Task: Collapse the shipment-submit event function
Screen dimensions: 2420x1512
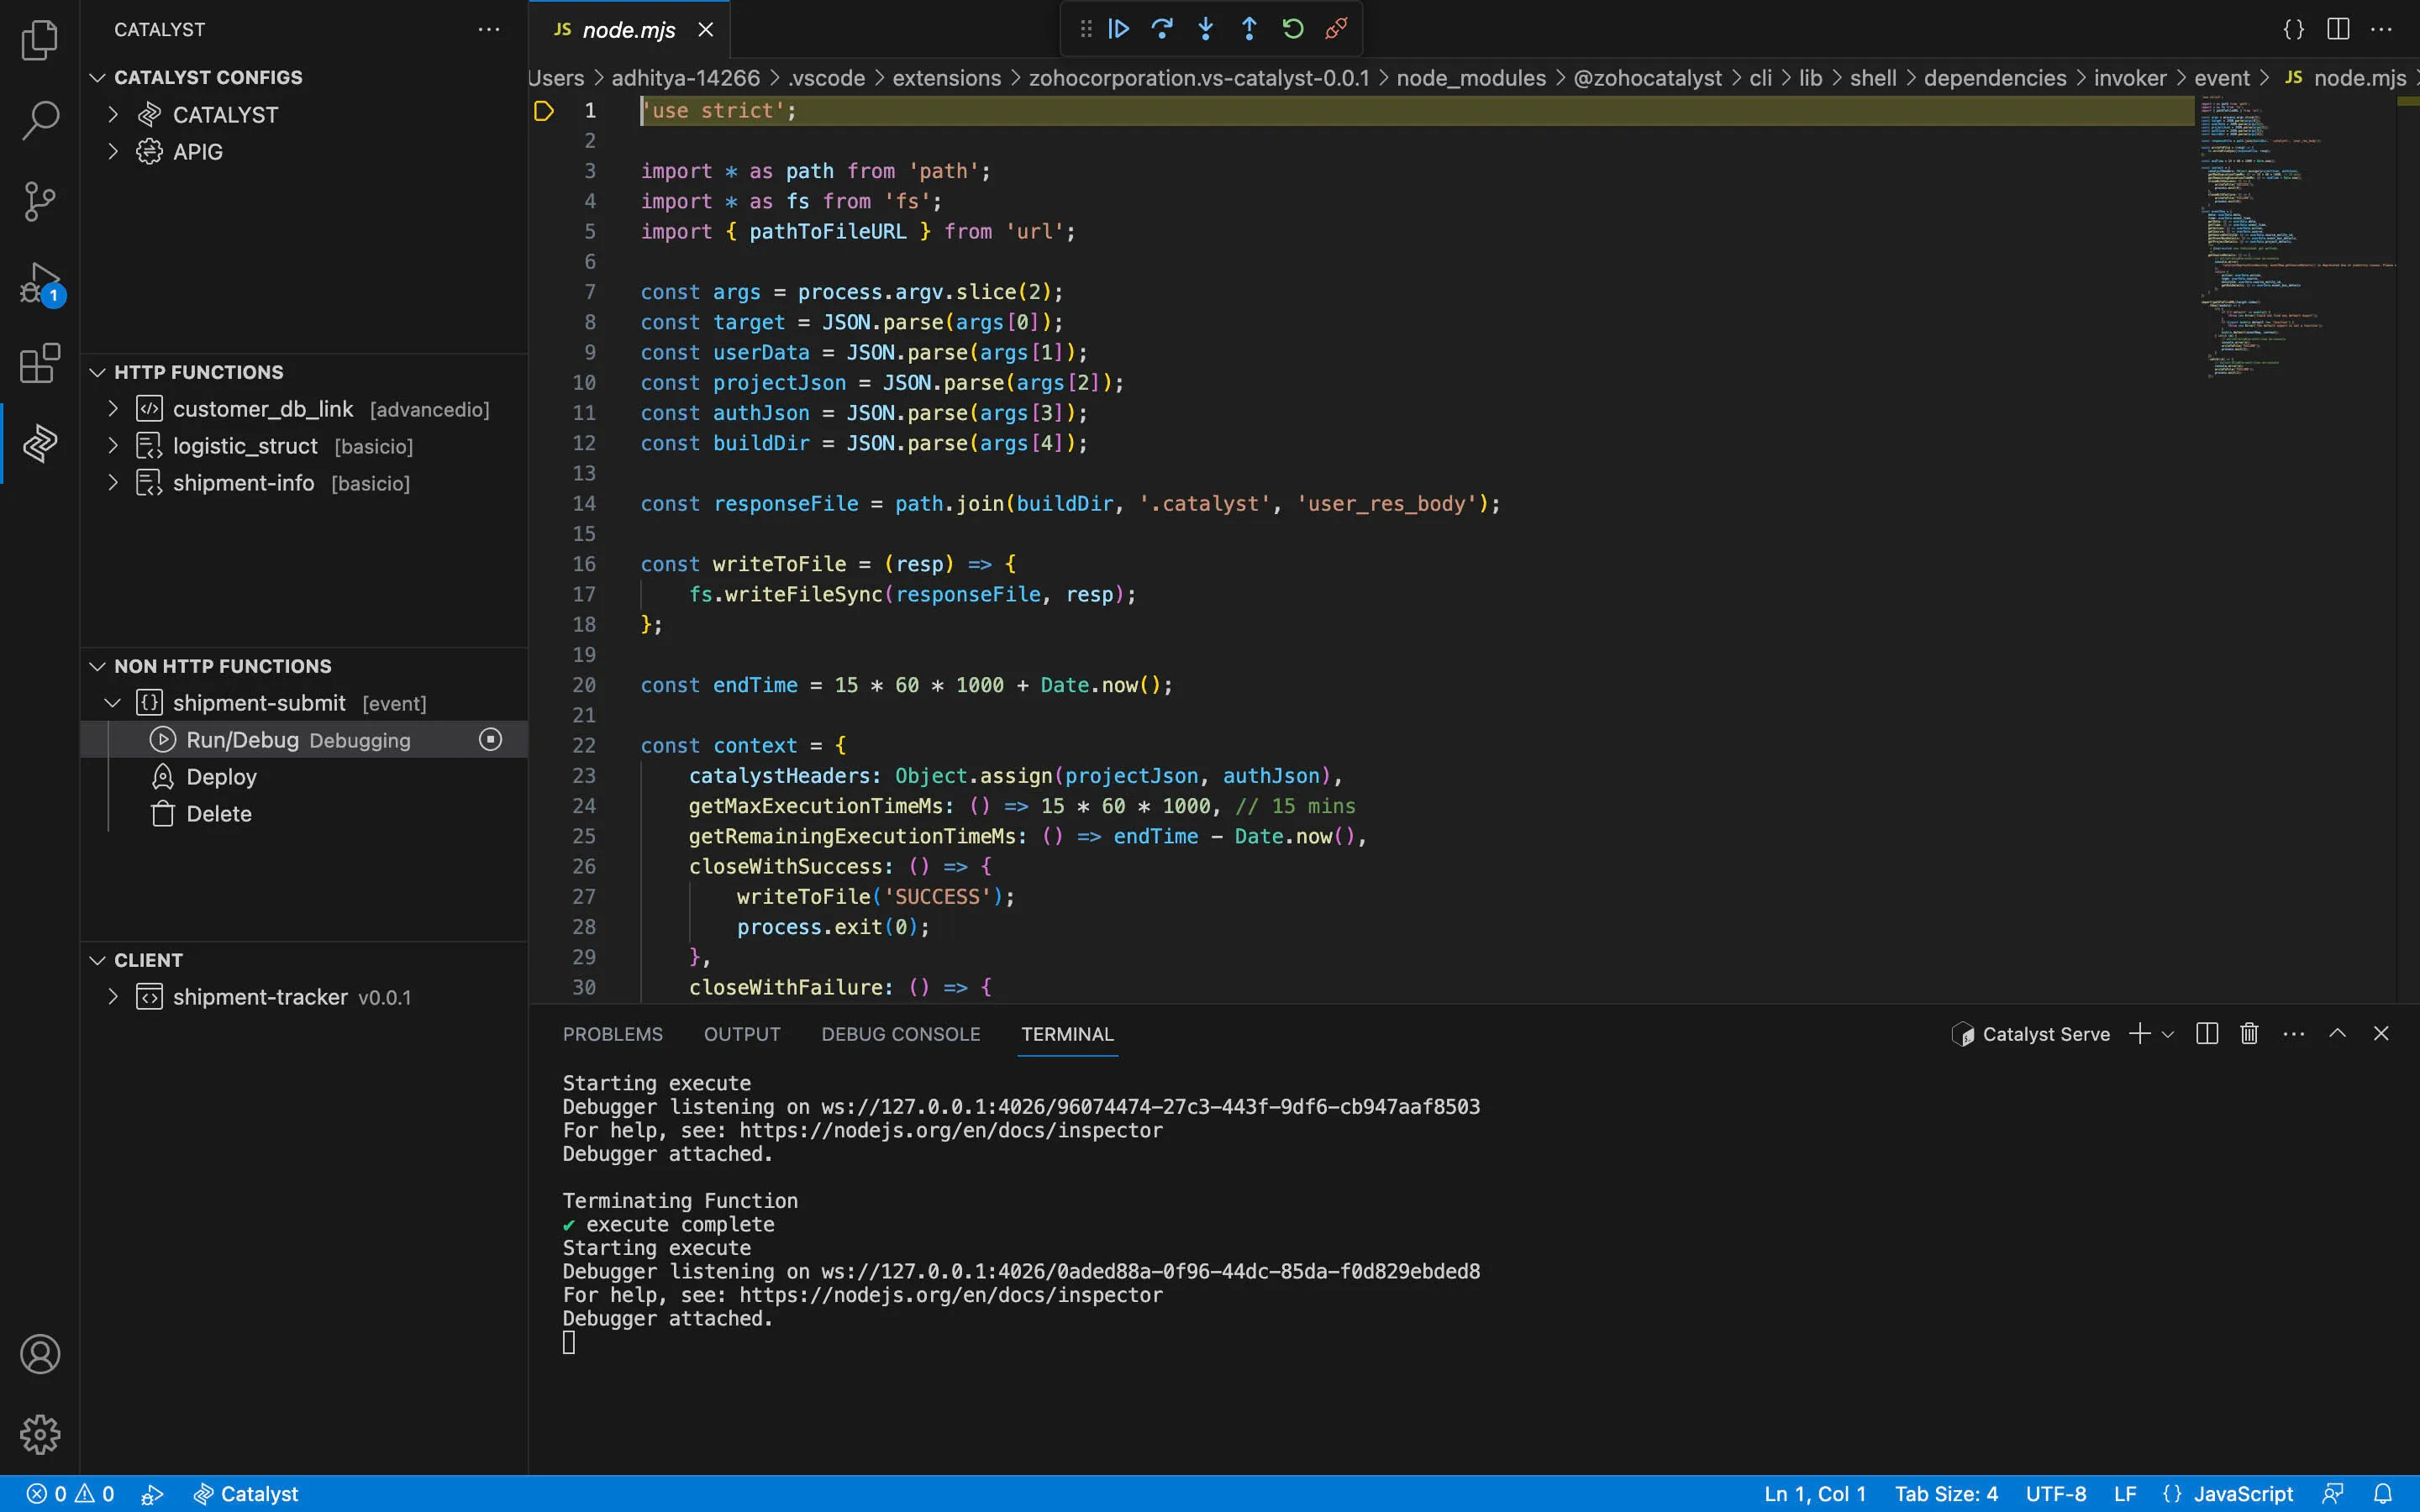Action: 113,703
